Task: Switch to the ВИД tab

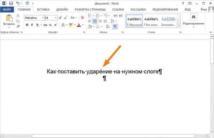Action: 187,10
